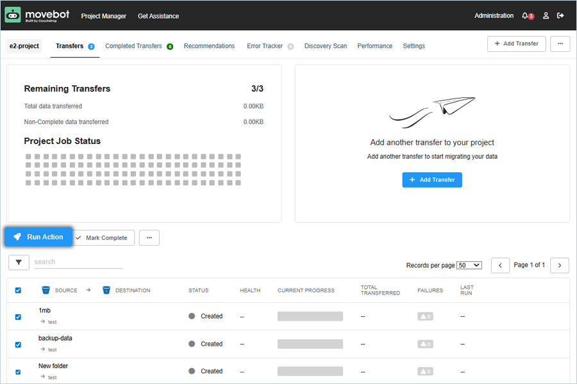Click the movebot logo icon
Screen dimensions: 577x384
click(13, 15)
